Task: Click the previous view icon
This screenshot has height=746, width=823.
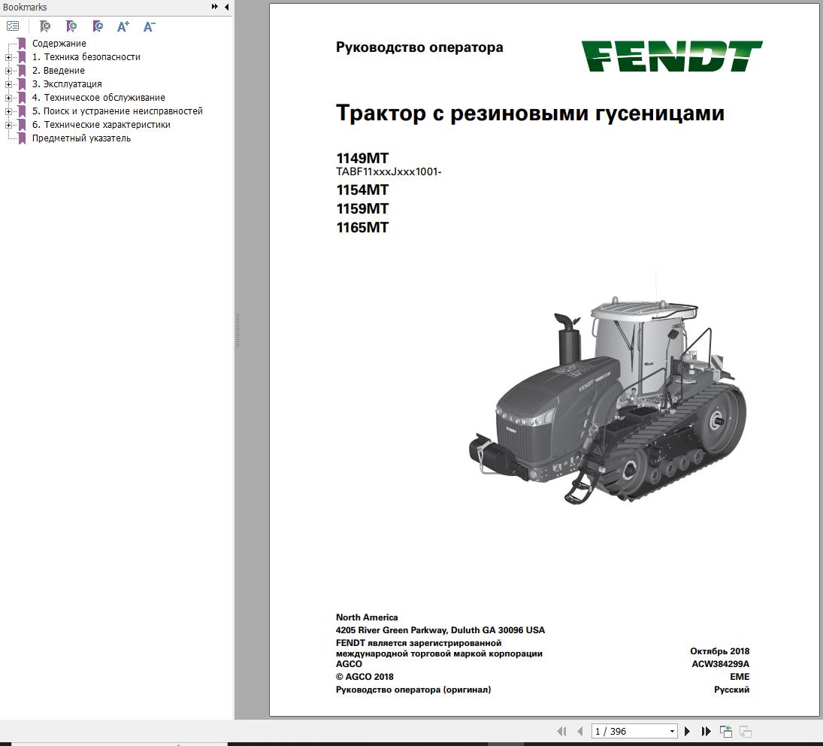Action: click(726, 731)
